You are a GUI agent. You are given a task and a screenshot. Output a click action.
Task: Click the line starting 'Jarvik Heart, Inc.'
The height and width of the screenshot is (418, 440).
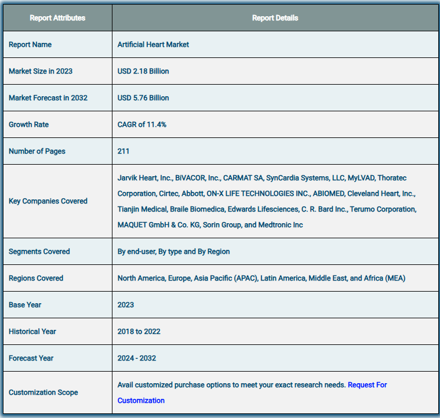262,178
